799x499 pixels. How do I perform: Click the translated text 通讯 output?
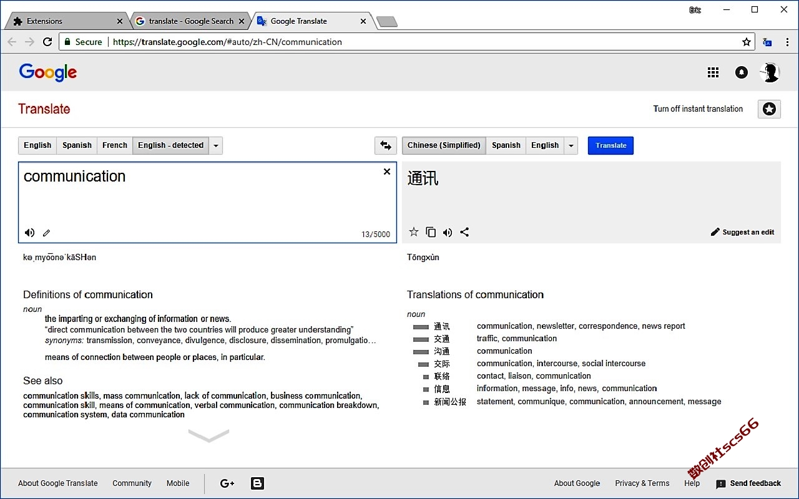[423, 178]
